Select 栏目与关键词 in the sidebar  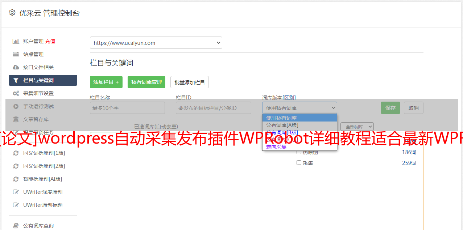(x=43, y=80)
